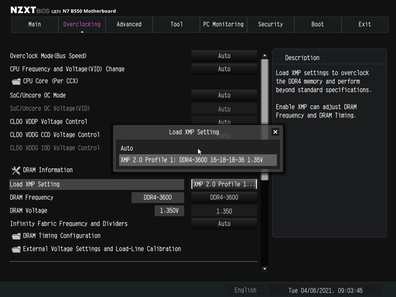Switch to the Security tab
This screenshot has height=297, width=396.
[271, 24]
